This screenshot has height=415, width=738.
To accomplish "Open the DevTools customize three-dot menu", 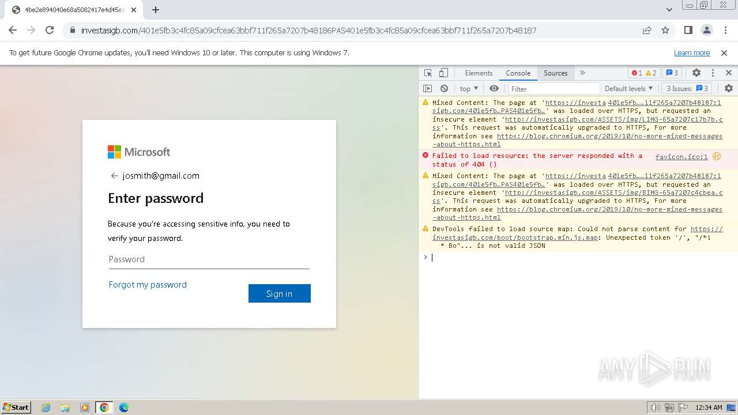I will (x=713, y=73).
